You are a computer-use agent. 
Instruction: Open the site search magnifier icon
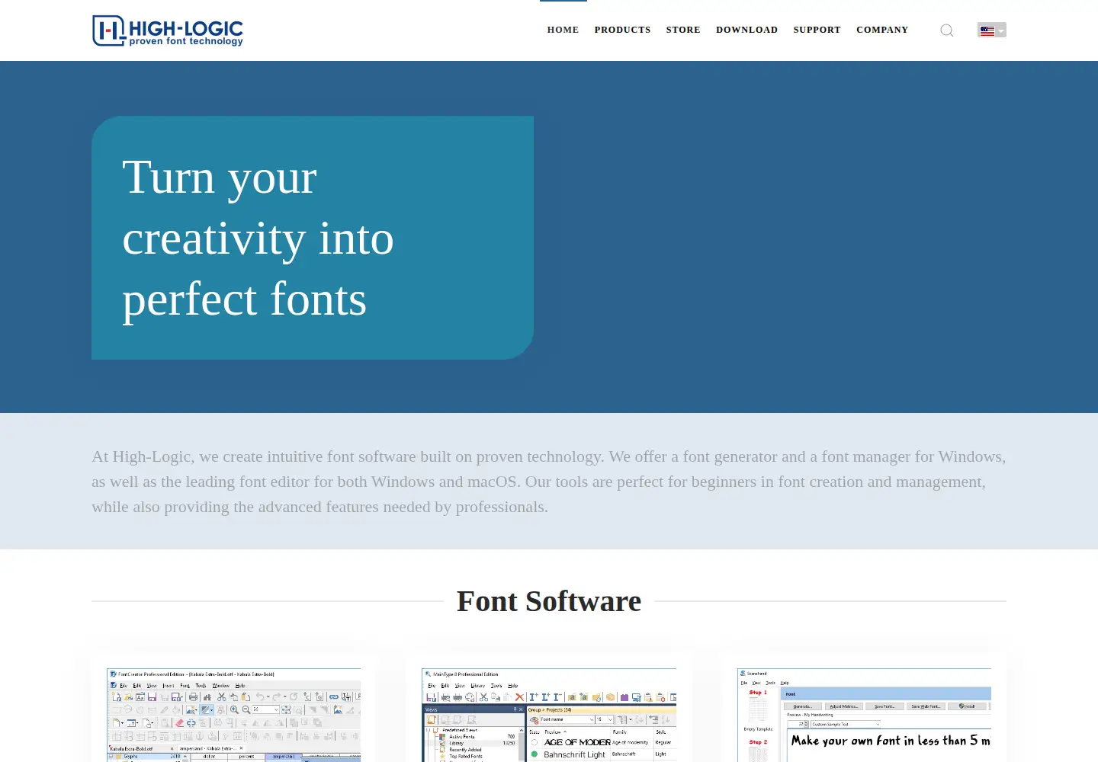947,30
